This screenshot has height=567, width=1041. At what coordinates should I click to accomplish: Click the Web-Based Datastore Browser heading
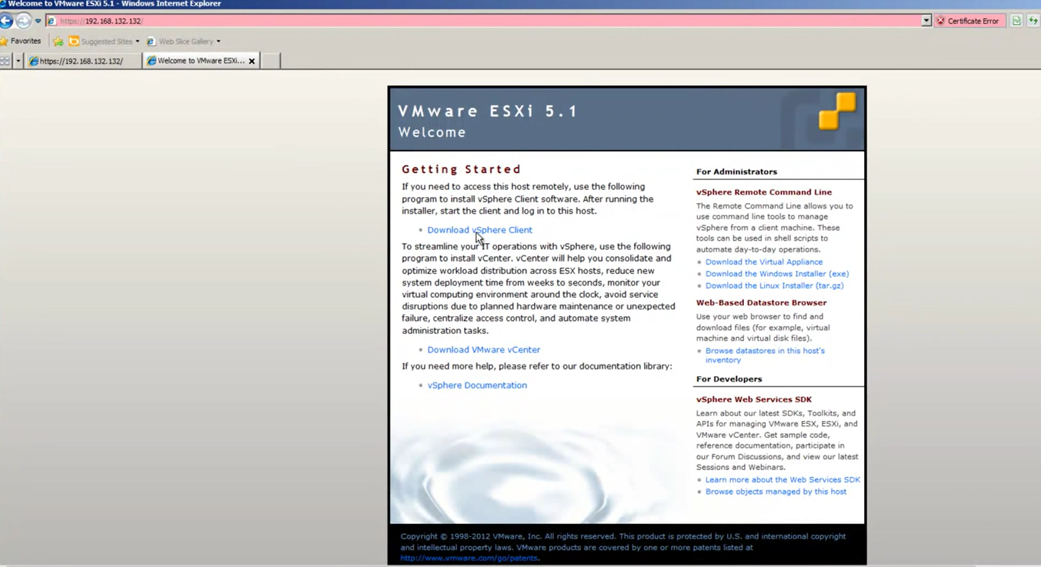[x=761, y=303]
